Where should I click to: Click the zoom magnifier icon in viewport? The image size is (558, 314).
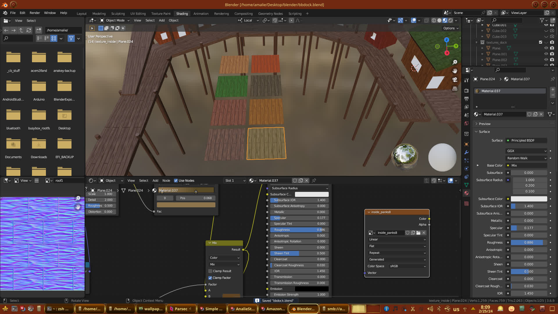pyautogui.click(x=455, y=62)
